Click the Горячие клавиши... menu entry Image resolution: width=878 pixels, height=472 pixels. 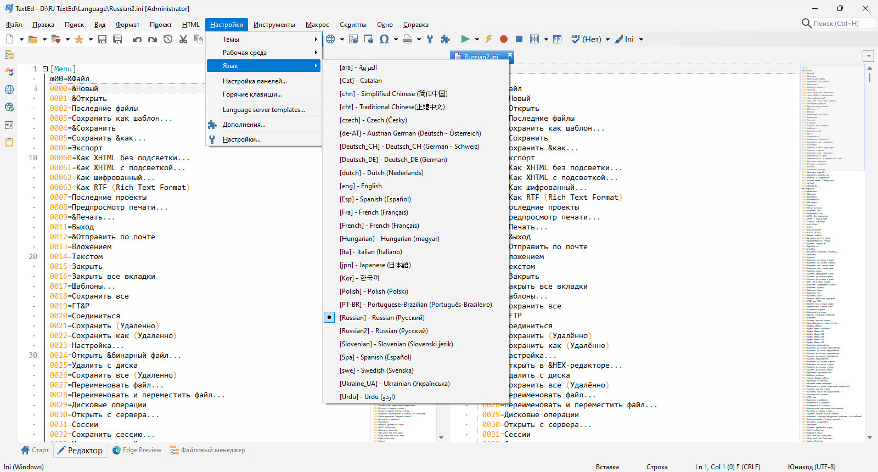point(263,94)
